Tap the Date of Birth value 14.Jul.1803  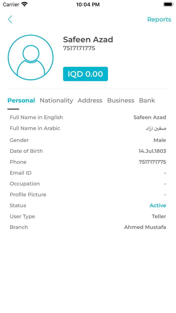152,151
